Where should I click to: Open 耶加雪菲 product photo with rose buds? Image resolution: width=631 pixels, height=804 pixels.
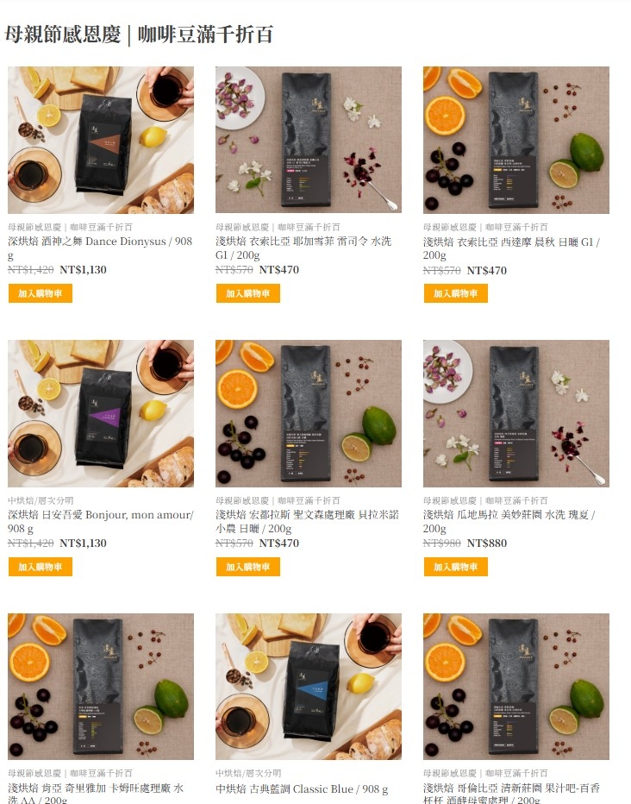coord(309,140)
